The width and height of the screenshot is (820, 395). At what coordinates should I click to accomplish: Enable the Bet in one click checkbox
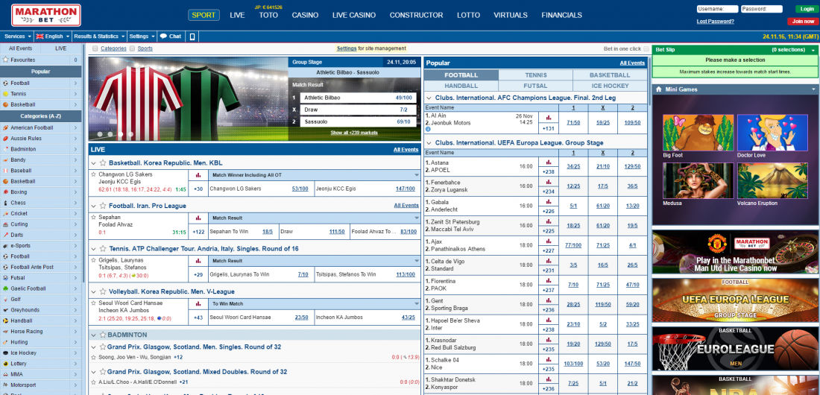click(x=646, y=48)
